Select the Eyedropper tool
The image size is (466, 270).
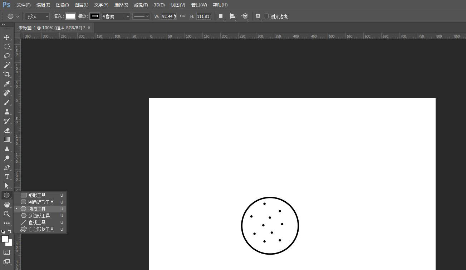(7, 84)
